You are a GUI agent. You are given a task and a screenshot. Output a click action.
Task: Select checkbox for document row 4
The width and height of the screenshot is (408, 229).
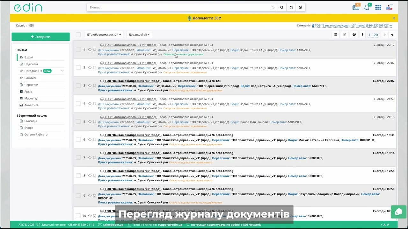pos(78,104)
